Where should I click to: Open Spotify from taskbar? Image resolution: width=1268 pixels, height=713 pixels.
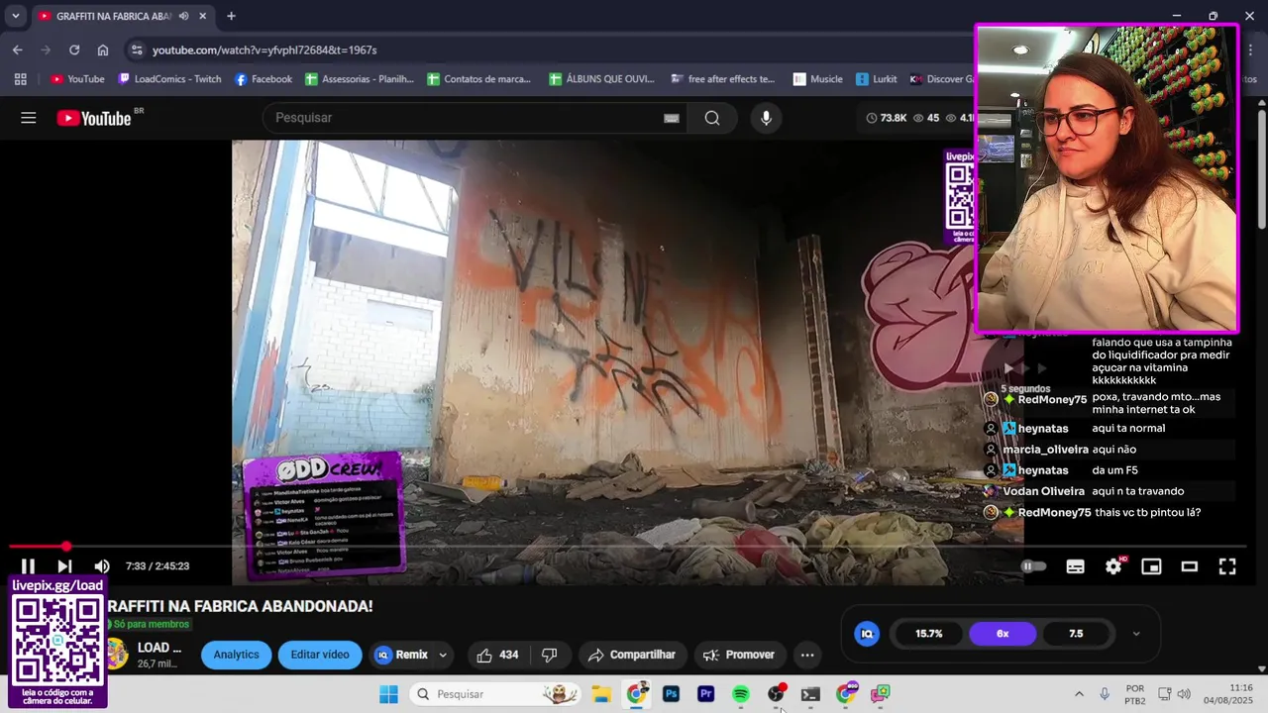740,694
